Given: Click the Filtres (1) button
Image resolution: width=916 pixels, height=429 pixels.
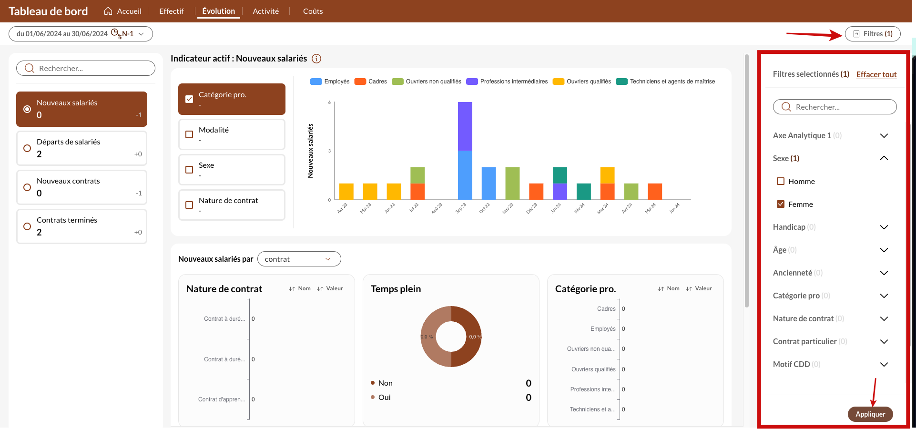Looking at the screenshot, I should tap(873, 34).
